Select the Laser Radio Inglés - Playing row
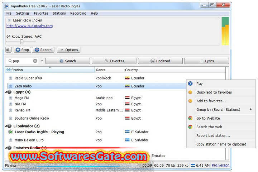Image resolution: width=258 pixels, height=172 pixels. [x=97, y=132]
